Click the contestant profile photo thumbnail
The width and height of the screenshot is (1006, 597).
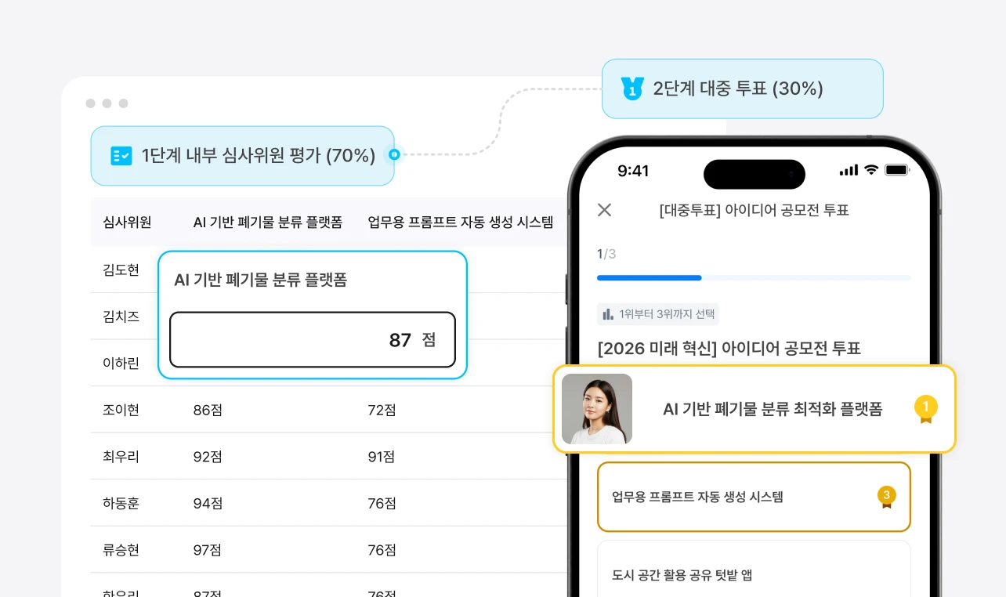(597, 408)
